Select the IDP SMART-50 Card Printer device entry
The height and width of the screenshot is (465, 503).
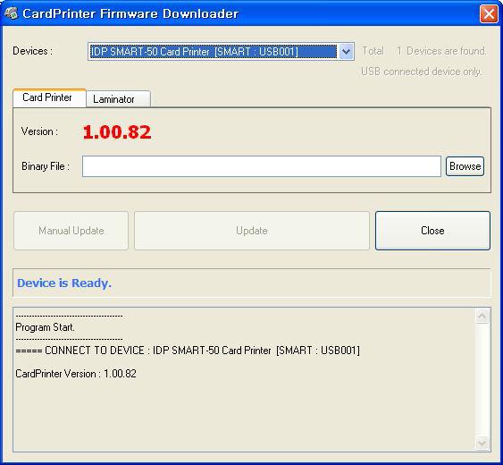tap(214, 51)
